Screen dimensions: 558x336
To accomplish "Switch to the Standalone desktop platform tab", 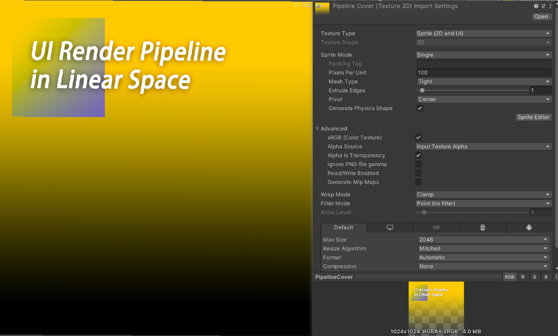I will click(390, 228).
